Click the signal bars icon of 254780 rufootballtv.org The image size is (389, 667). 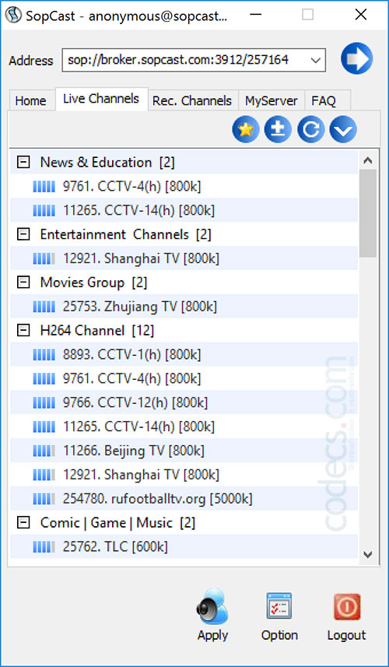coord(44,499)
